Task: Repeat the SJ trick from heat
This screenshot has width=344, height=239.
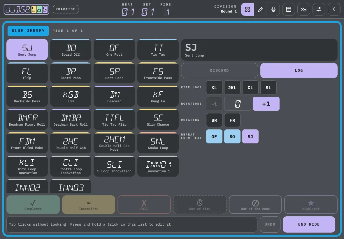Action: pyautogui.click(x=250, y=136)
